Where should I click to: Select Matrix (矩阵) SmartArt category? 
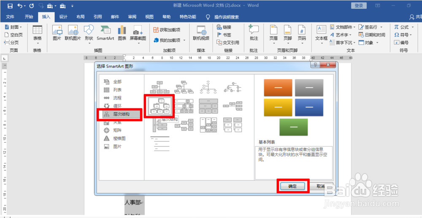point(117,130)
